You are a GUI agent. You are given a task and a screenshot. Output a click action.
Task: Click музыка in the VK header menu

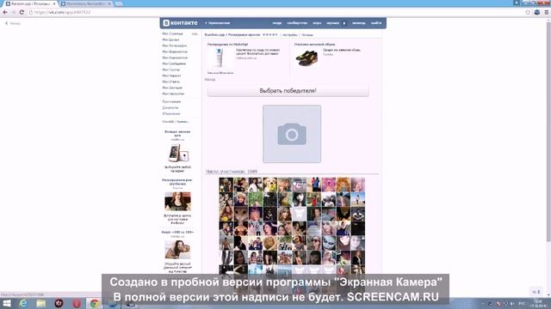(333, 23)
